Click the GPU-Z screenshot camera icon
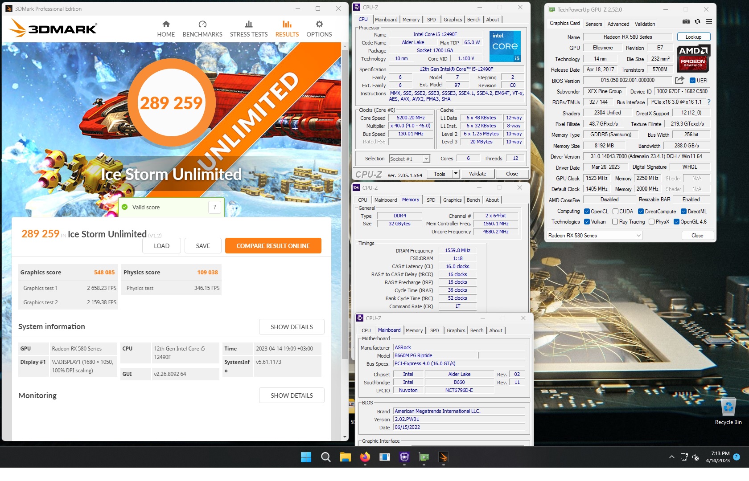Image resolution: width=749 pixels, height=481 pixels. click(x=686, y=21)
